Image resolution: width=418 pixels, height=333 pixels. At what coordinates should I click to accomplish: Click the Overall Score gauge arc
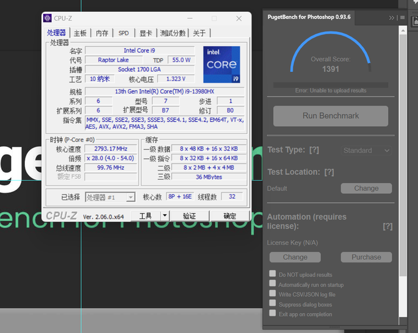pos(331,51)
